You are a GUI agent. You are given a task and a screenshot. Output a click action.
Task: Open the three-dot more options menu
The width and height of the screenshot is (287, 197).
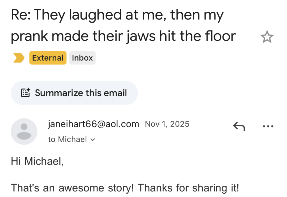268,127
